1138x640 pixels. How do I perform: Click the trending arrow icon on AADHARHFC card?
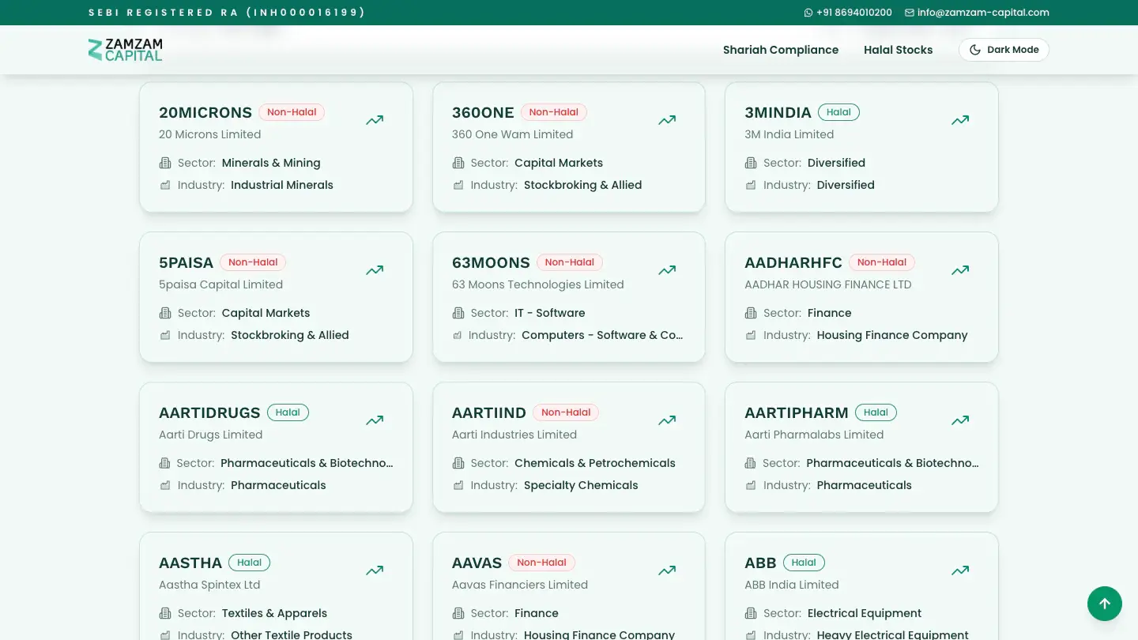click(x=960, y=270)
